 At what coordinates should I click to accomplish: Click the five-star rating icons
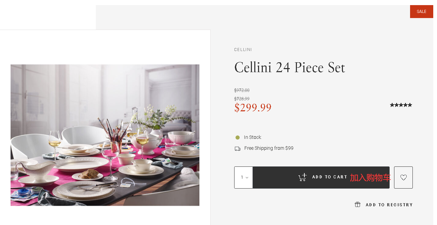[401, 105]
